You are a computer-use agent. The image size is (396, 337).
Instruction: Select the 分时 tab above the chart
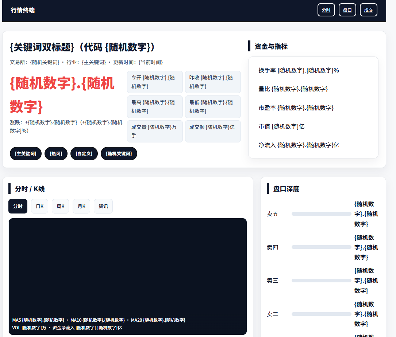click(18, 206)
